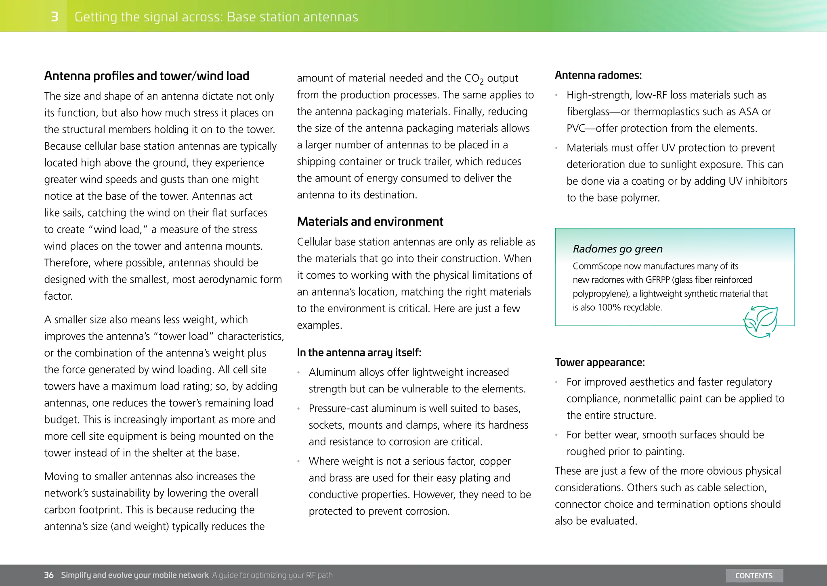Click the bullet about aluminum alloys

[x=417, y=380]
